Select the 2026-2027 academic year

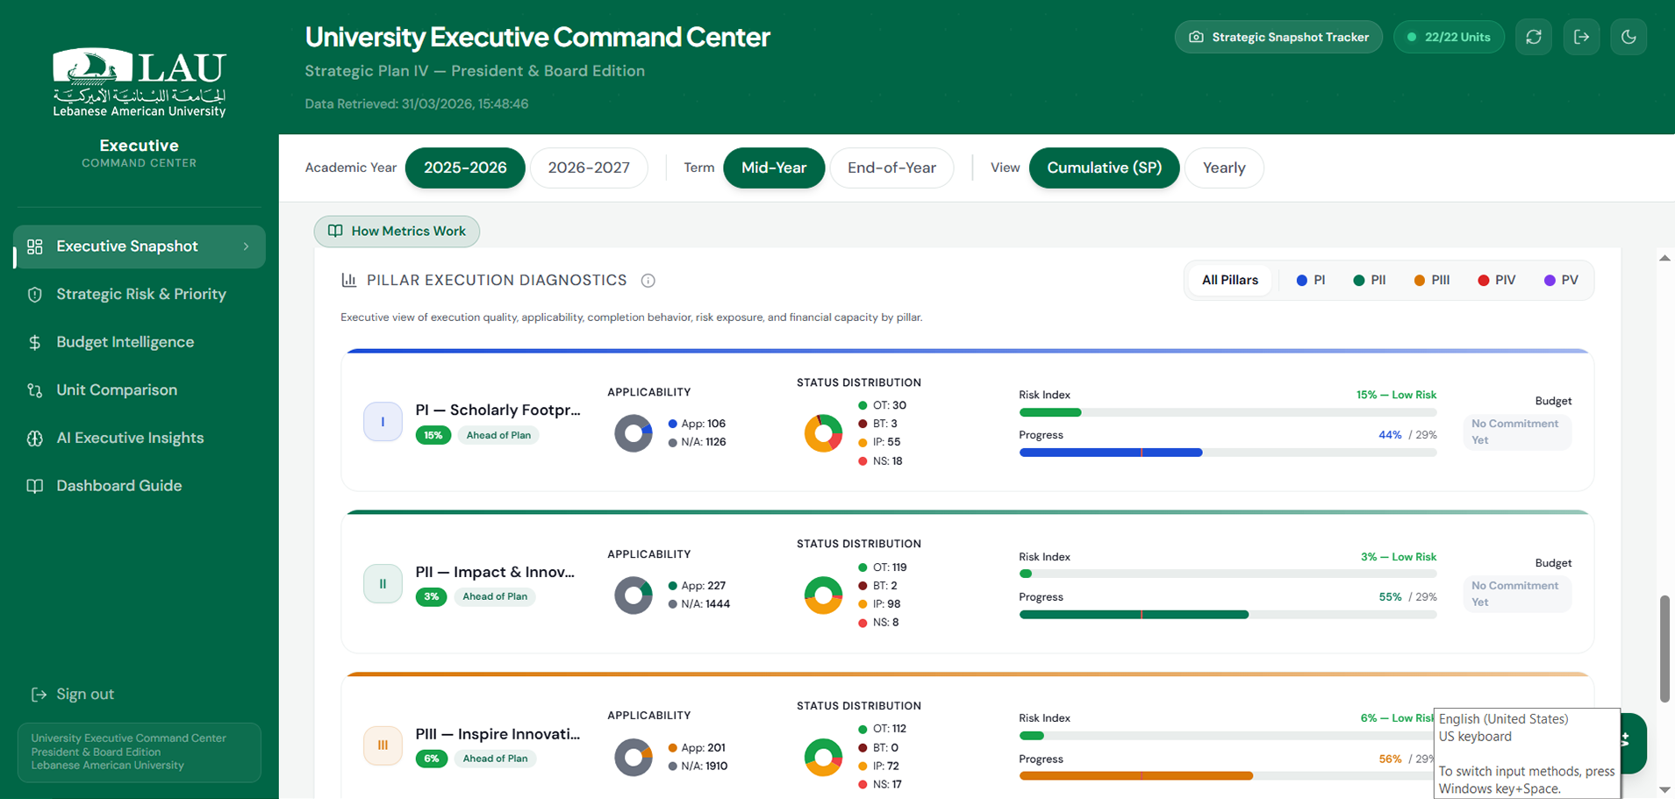(x=589, y=168)
